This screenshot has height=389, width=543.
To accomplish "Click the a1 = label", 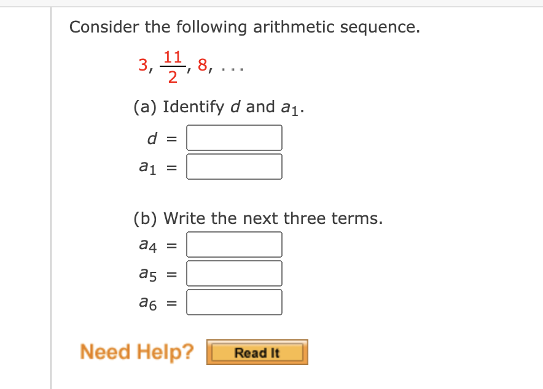I will 157,166.
